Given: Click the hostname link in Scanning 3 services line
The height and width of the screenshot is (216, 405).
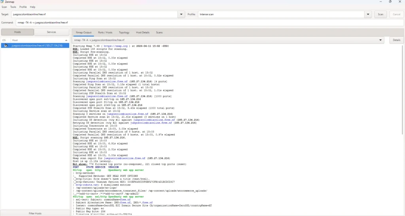Looking at the screenshot, I should 128,114.
